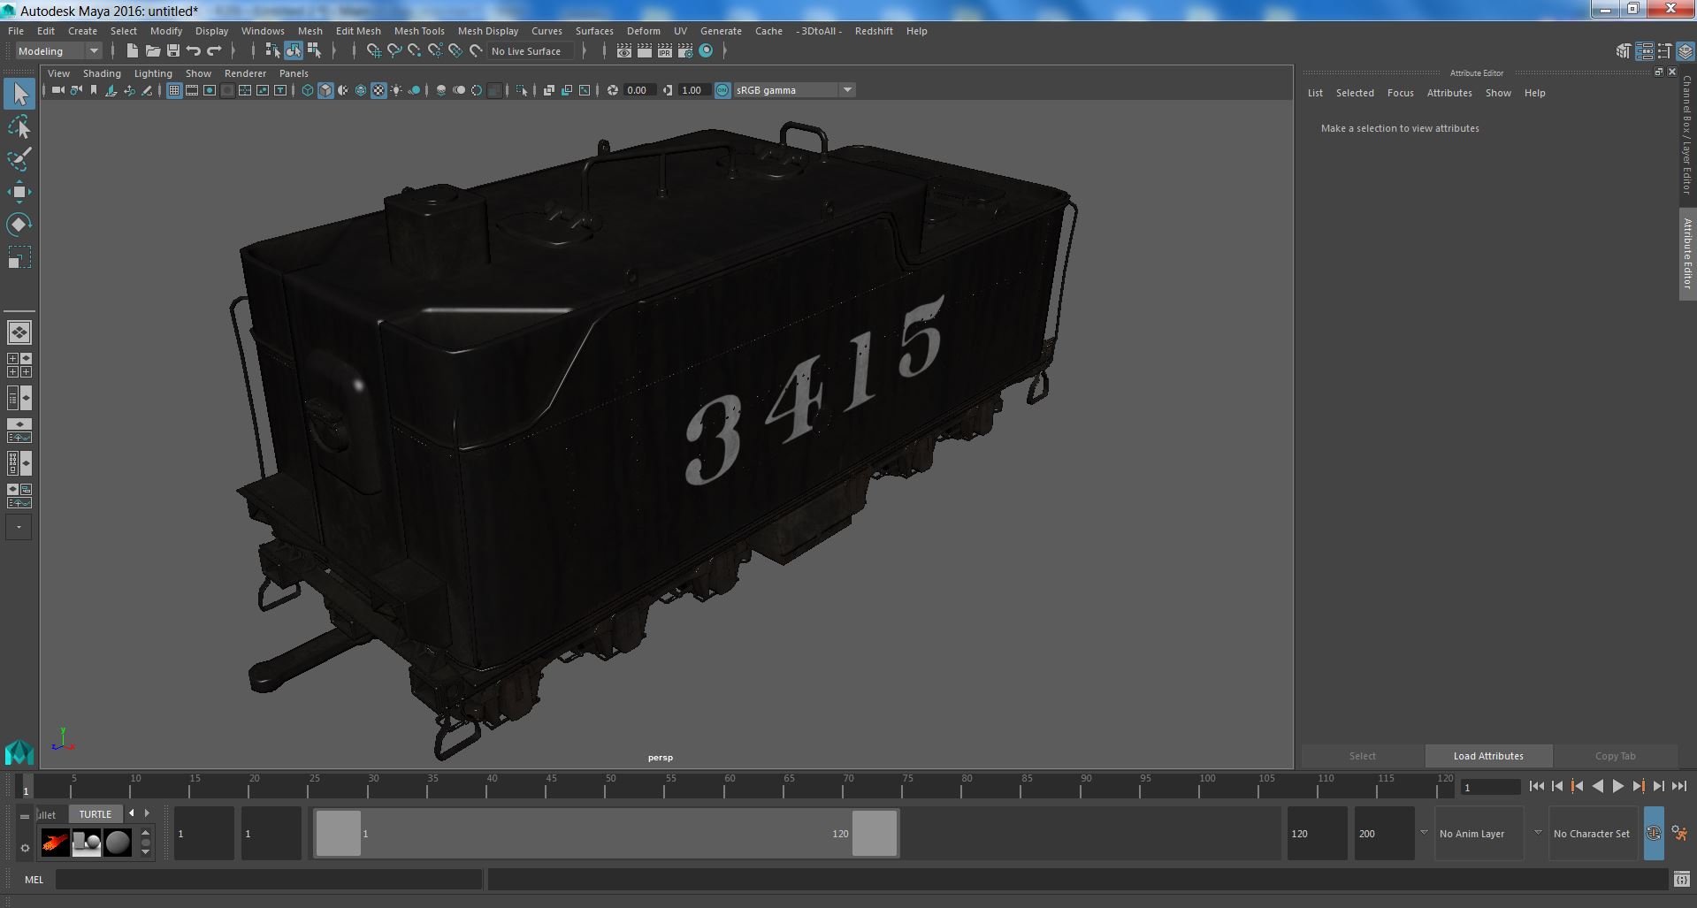Create a new scene with the New Scene icon
The height and width of the screenshot is (908, 1697).
tap(132, 51)
